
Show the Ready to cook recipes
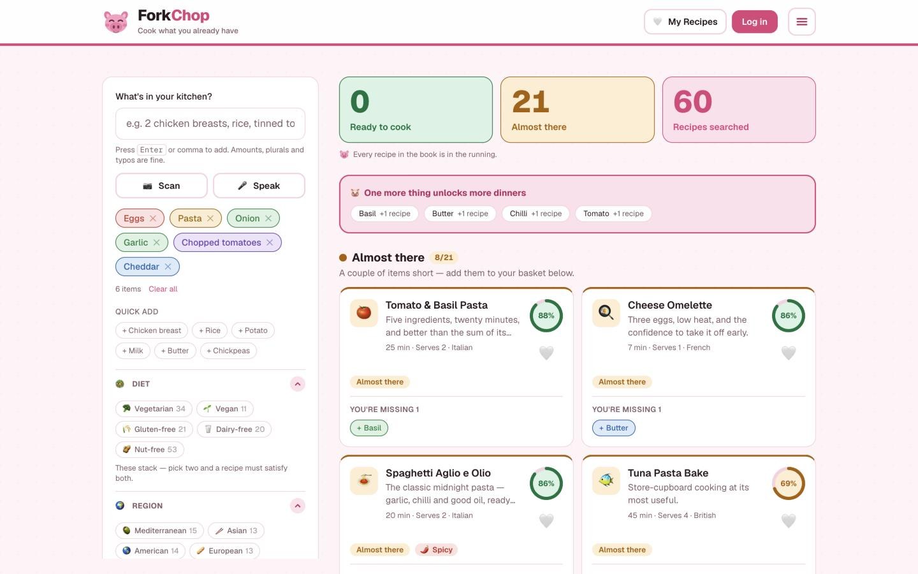click(x=416, y=110)
